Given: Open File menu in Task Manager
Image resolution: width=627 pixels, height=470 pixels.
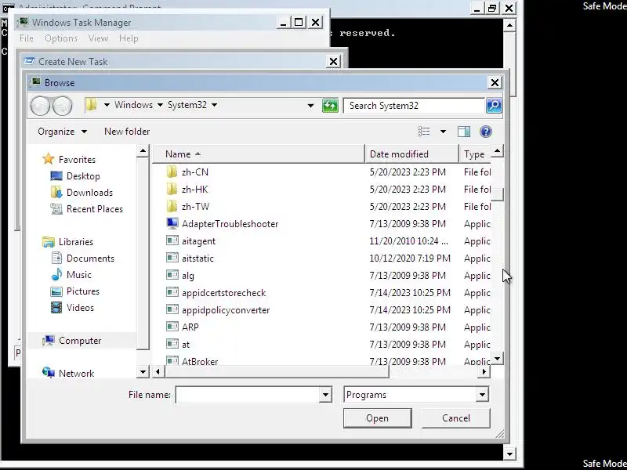Looking at the screenshot, I should tap(27, 38).
